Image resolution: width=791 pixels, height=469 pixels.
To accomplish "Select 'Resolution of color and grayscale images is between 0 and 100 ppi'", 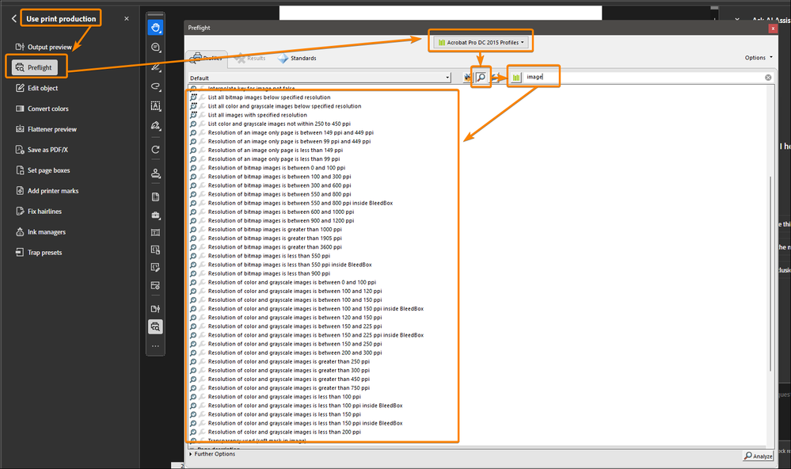I will coord(292,282).
